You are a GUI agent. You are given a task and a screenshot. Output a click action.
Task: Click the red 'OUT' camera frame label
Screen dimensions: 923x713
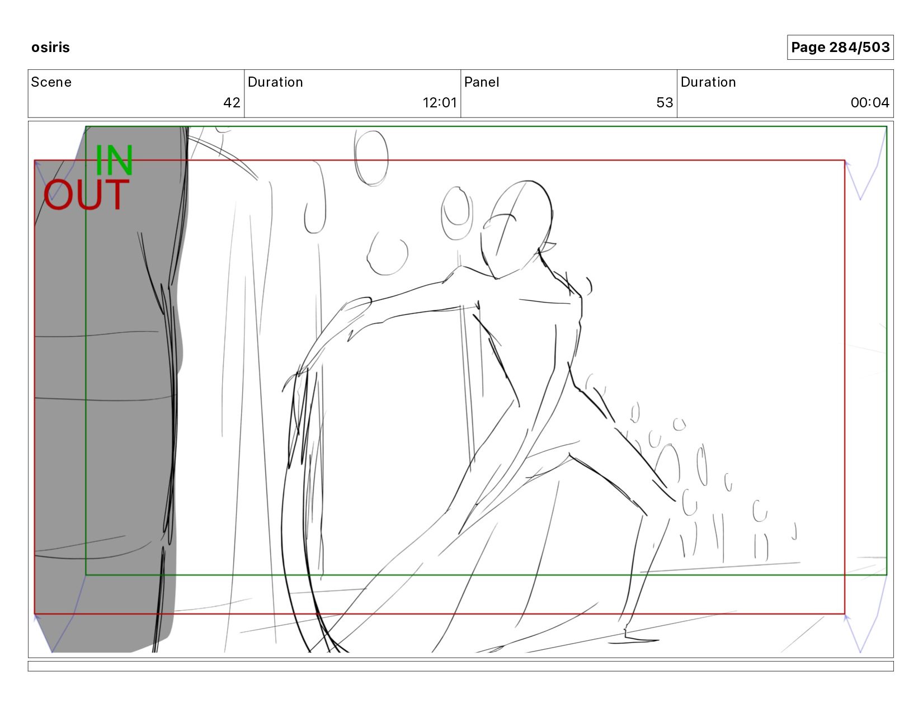click(87, 195)
